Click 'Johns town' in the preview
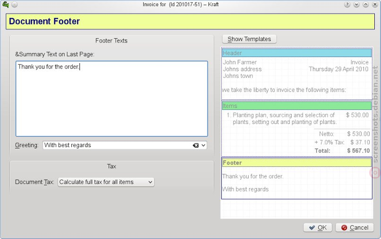Viewport: 381px width, 239px height. click(x=238, y=76)
